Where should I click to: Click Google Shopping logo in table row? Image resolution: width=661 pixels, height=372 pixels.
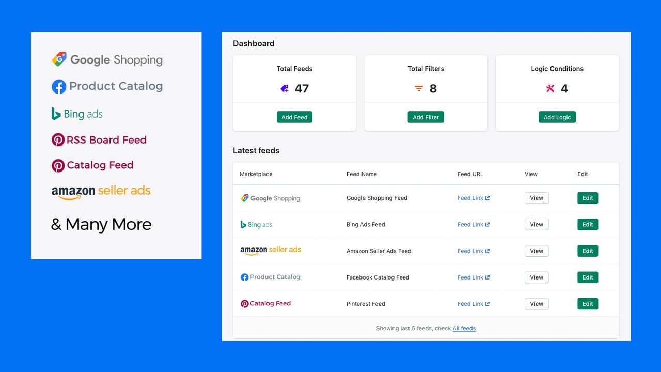[x=270, y=198]
